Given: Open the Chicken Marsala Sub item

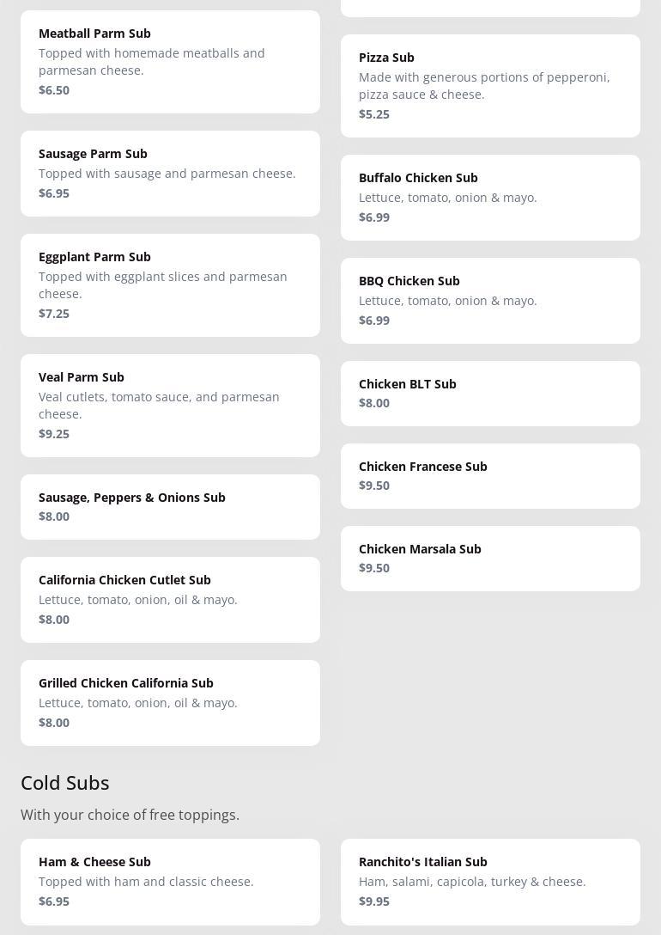Looking at the screenshot, I should click(x=490, y=559).
